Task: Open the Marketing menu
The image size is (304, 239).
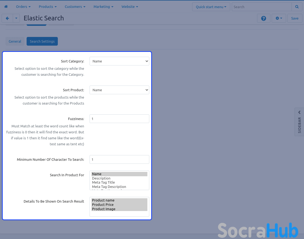Action: [103, 7]
